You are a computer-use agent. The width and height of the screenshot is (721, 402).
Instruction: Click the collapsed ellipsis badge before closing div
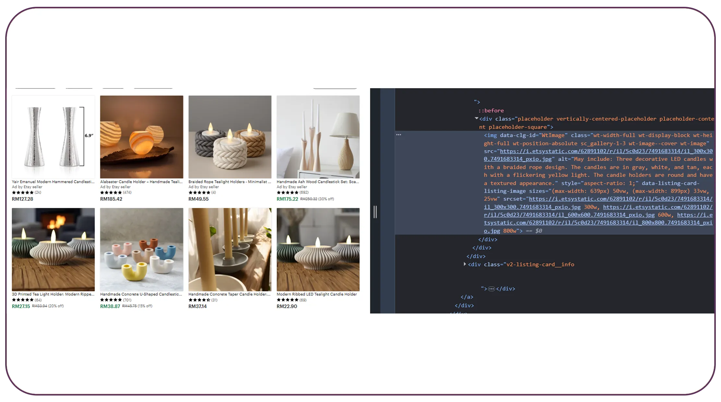tap(491, 289)
